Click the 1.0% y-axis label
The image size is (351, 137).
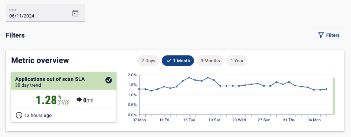pyautogui.click(x=132, y=95)
